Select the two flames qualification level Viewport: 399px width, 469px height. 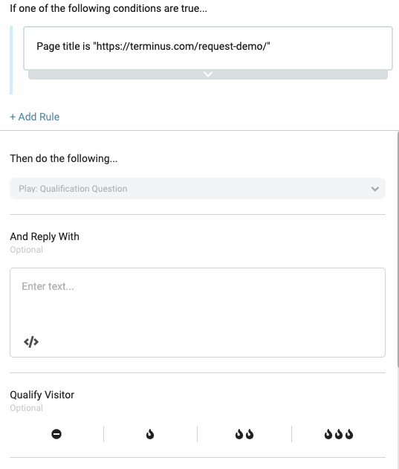click(x=244, y=434)
